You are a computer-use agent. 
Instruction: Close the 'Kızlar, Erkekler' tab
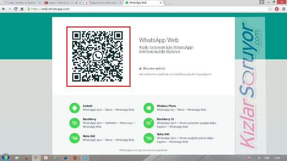point(39,3)
